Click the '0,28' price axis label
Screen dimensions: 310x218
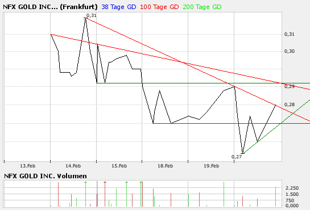click(x=290, y=104)
